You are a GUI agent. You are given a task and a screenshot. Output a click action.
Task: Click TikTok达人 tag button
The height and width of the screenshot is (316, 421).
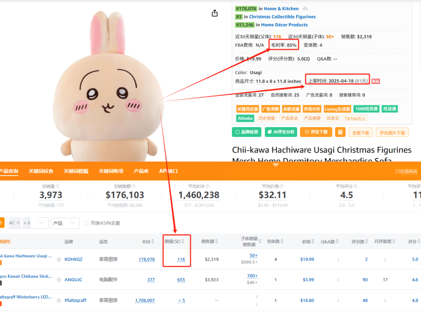tap(355, 118)
